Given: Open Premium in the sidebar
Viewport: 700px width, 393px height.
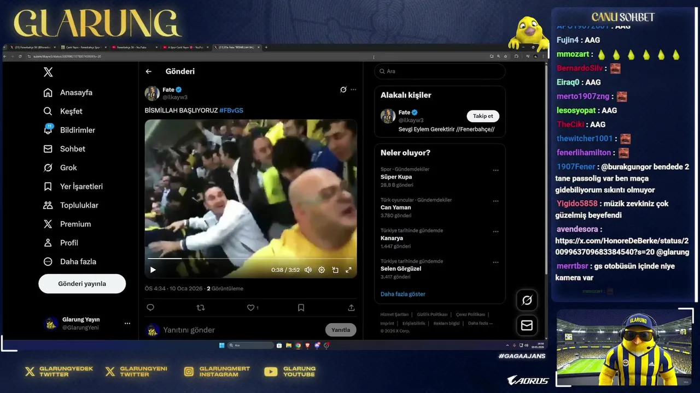Looking at the screenshot, I should click(x=67, y=224).
